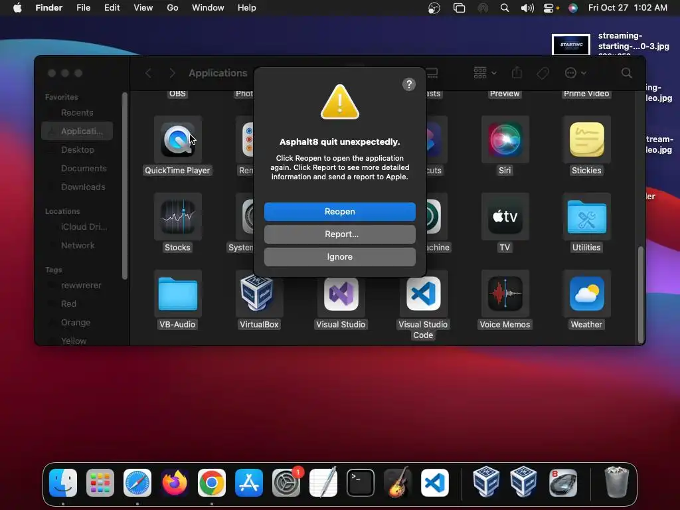Image resolution: width=680 pixels, height=510 pixels.
Task: Search in the Finder window
Action: tap(626, 73)
